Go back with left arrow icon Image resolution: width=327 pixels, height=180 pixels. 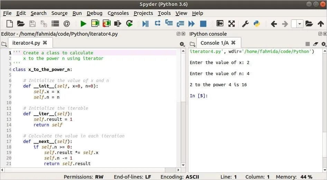coord(274,24)
